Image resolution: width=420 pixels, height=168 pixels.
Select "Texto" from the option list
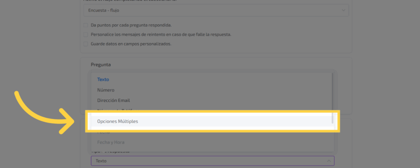click(x=103, y=79)
